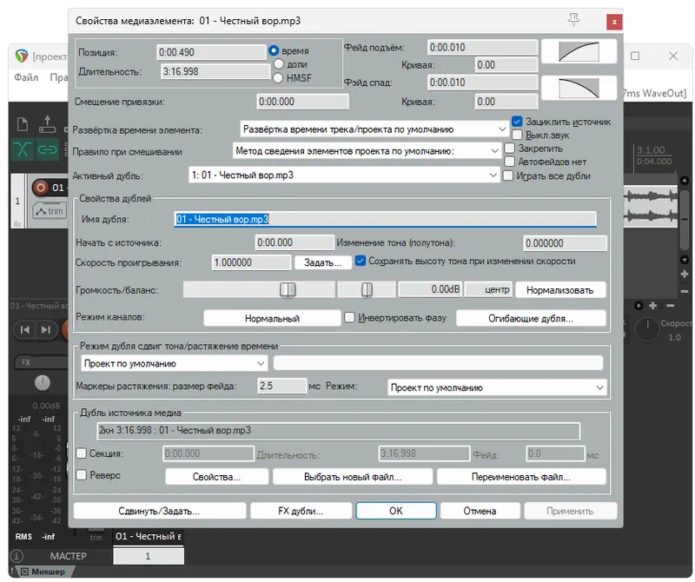Click the 'Сдвинуть/Задать...' button
The width and height of the screenshot is (695, 582).
160,511
